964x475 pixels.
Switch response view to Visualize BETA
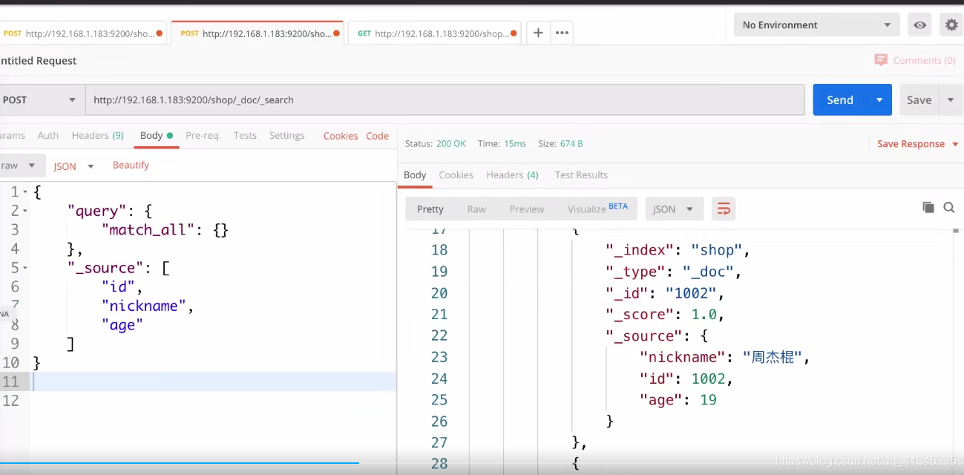[x=597, y=209]
